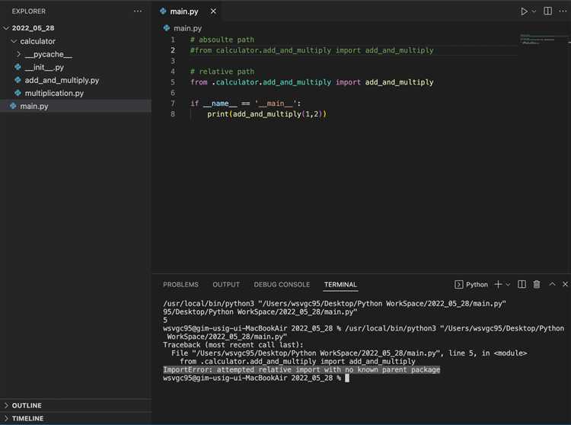Close the bottom panel
Image resolution: width=571 pixels, height=425 pixels.
(x=565, y=284)
